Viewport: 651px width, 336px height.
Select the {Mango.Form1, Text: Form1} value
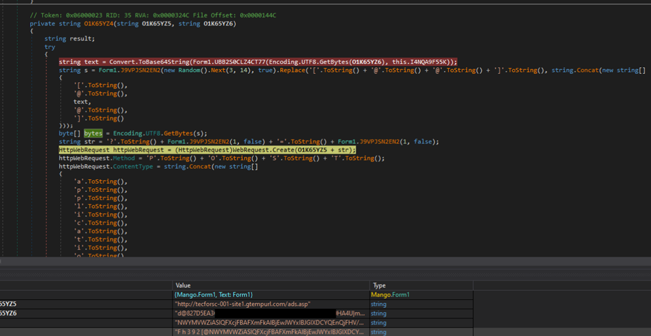213,295
